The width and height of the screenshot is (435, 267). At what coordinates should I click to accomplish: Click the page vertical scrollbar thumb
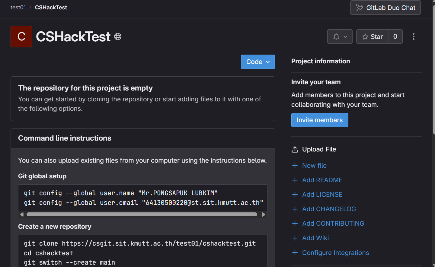pos(434,69)
